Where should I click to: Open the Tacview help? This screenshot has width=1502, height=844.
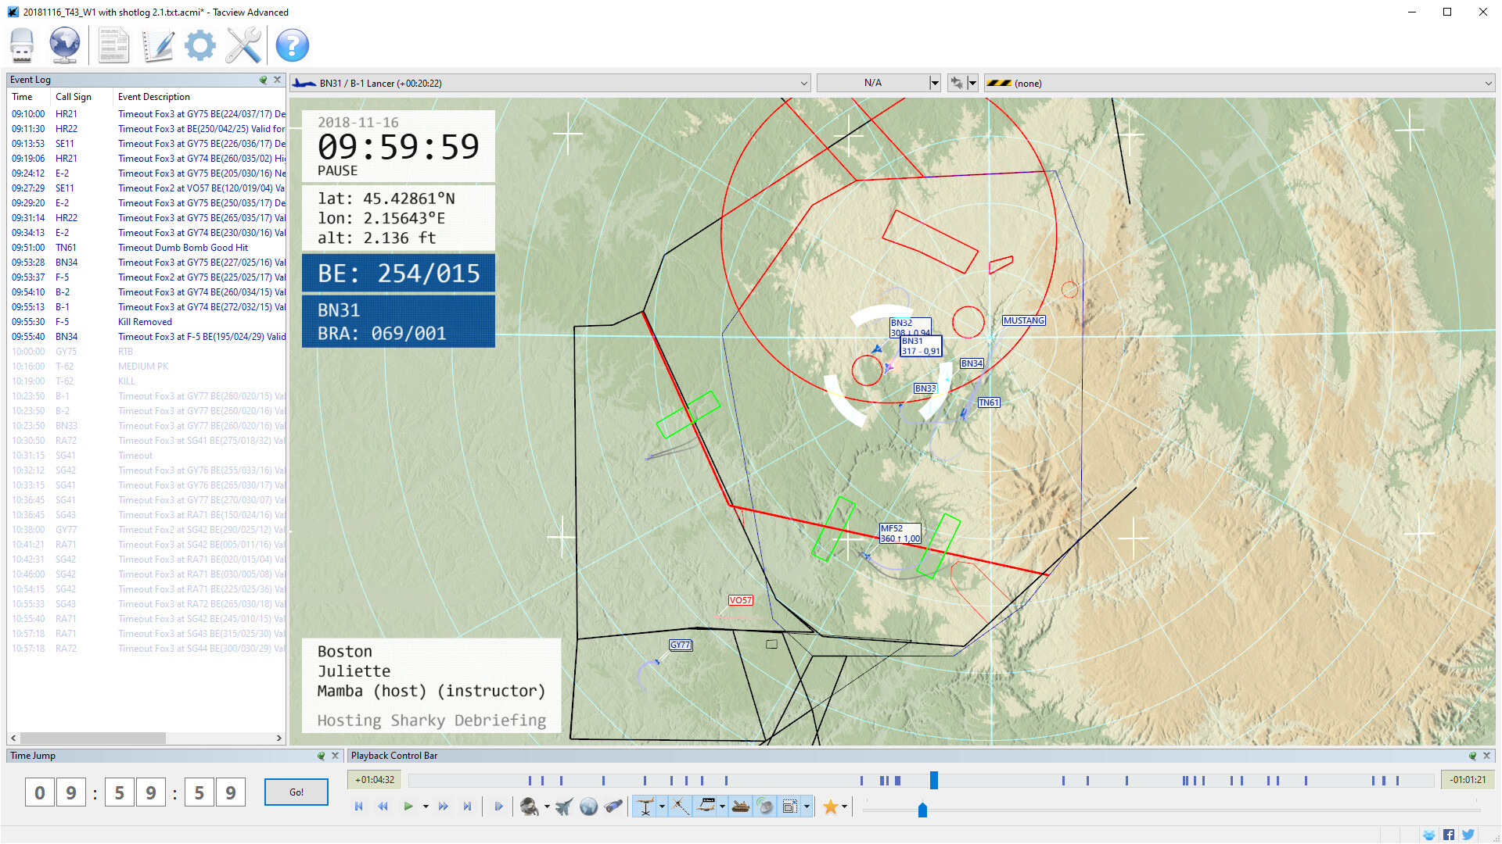tap(292, 45)
